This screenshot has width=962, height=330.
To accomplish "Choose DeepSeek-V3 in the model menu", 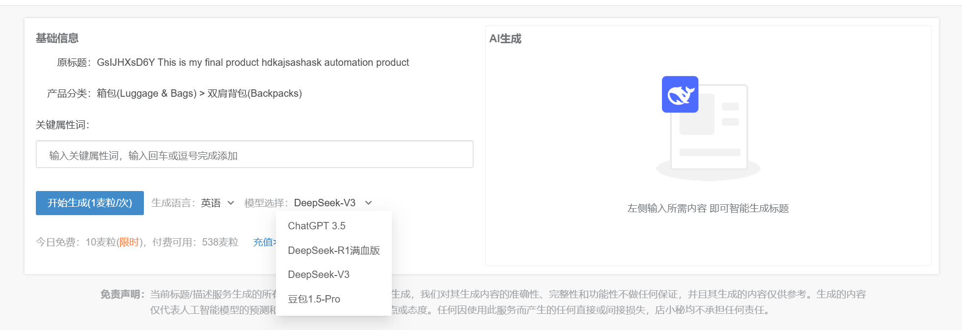I will pyautogui.click(x=319, y=275).
